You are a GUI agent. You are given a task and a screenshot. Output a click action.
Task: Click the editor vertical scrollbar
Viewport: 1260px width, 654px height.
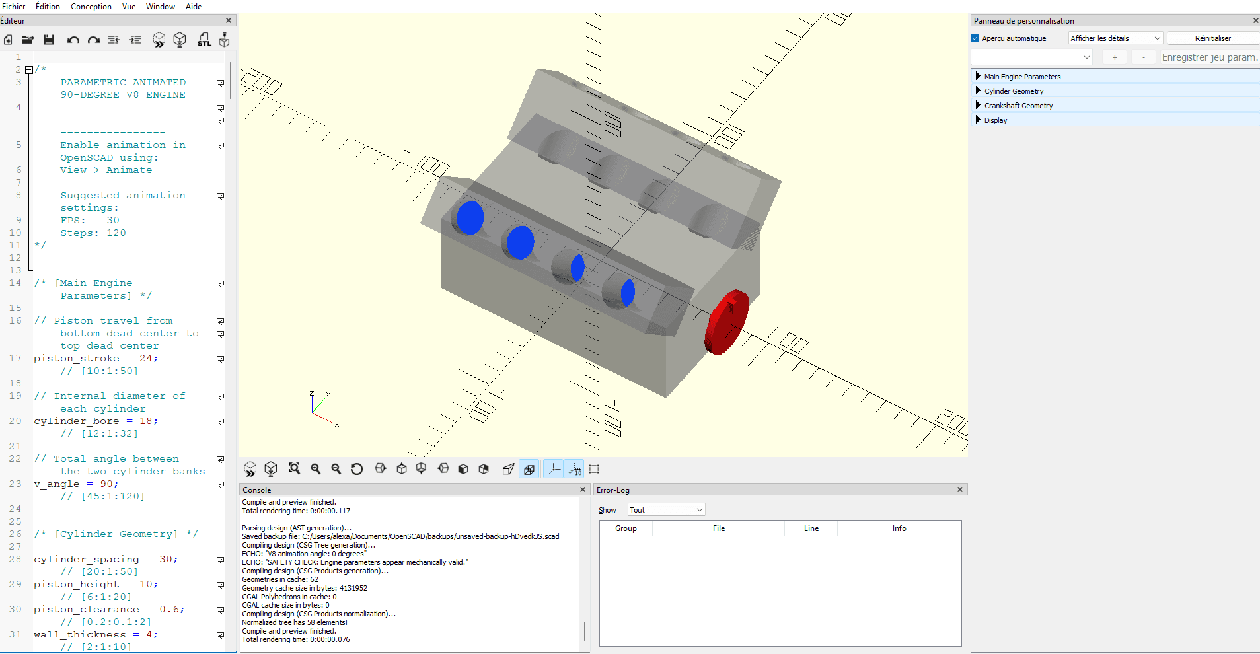click(x=231, y=79)
